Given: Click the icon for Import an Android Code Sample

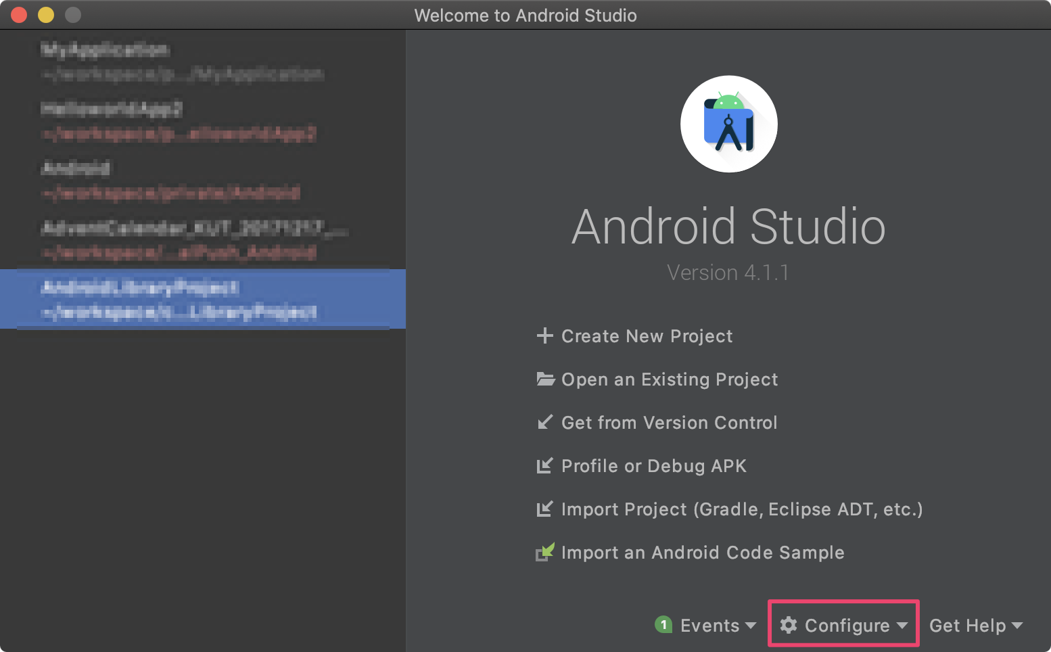Looking at the screenshot, I should (x=544, y=552).
